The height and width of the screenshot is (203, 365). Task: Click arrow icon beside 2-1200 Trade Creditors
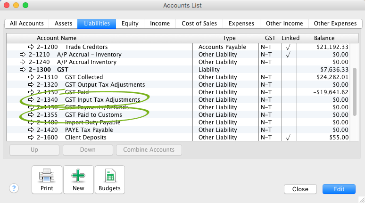click(32, 47)
